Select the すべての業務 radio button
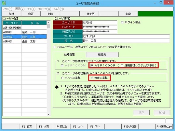This screenshot has width=175, height=131. [x=62, y=78]
